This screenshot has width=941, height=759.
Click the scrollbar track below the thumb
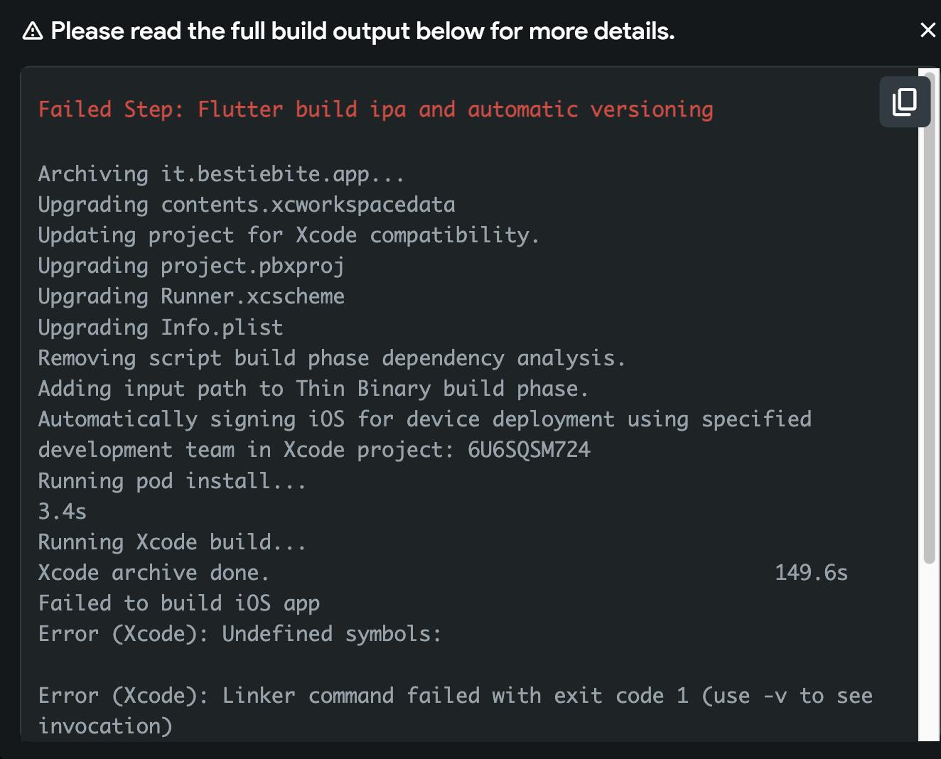pos(929,652)
